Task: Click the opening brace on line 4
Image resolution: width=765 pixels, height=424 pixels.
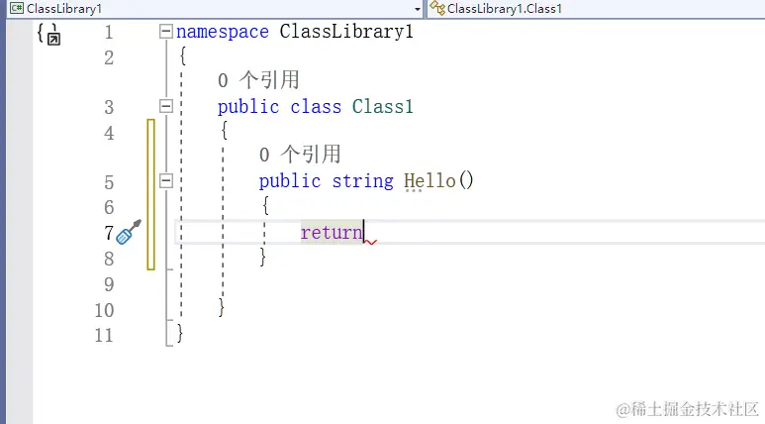Action: pos(224,131)
